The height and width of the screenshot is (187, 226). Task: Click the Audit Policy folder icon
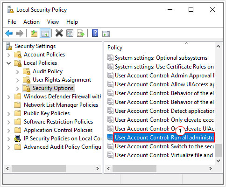[27, 71]
